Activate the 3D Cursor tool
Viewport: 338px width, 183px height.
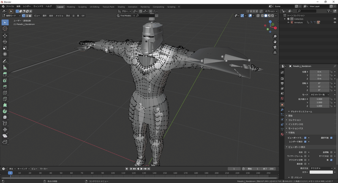[x=5, y=29]
